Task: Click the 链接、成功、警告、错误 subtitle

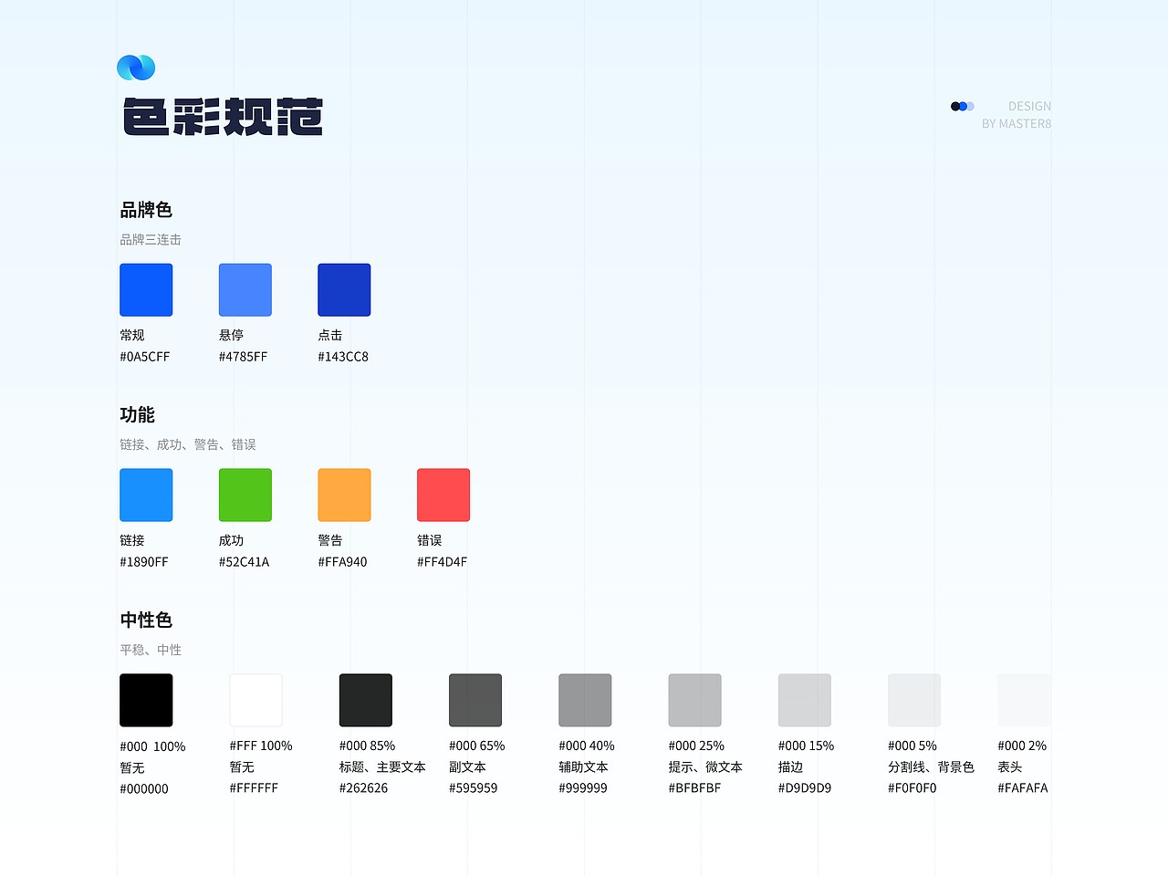Action: click(188, 445)
